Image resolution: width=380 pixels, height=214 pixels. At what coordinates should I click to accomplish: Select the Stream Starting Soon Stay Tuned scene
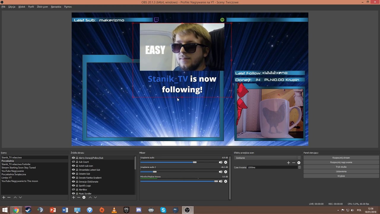click(x=18, y=168)
